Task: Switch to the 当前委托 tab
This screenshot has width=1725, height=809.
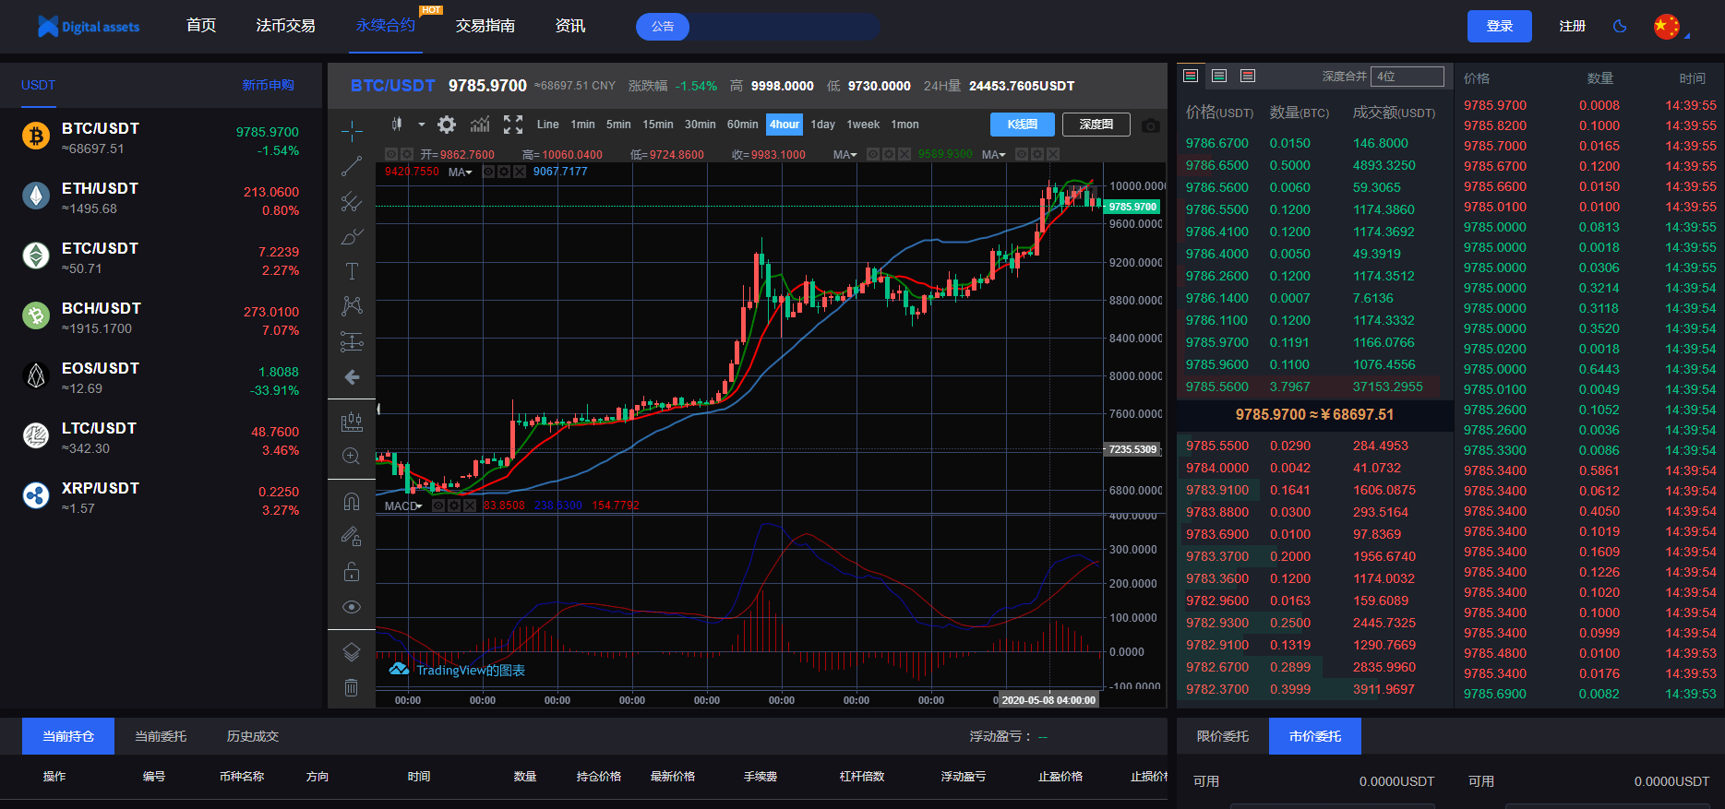Action: point(161,736)
